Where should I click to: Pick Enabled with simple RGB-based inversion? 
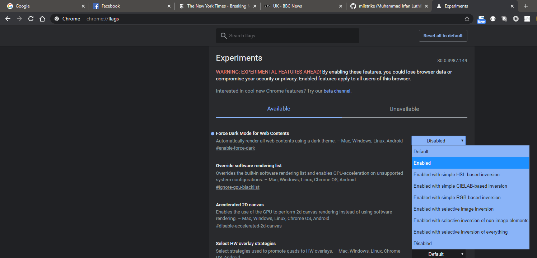(x=470, y=197)
